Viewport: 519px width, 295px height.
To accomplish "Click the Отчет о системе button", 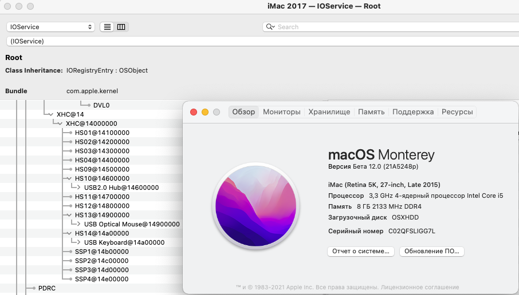I will tap(361, 252).
